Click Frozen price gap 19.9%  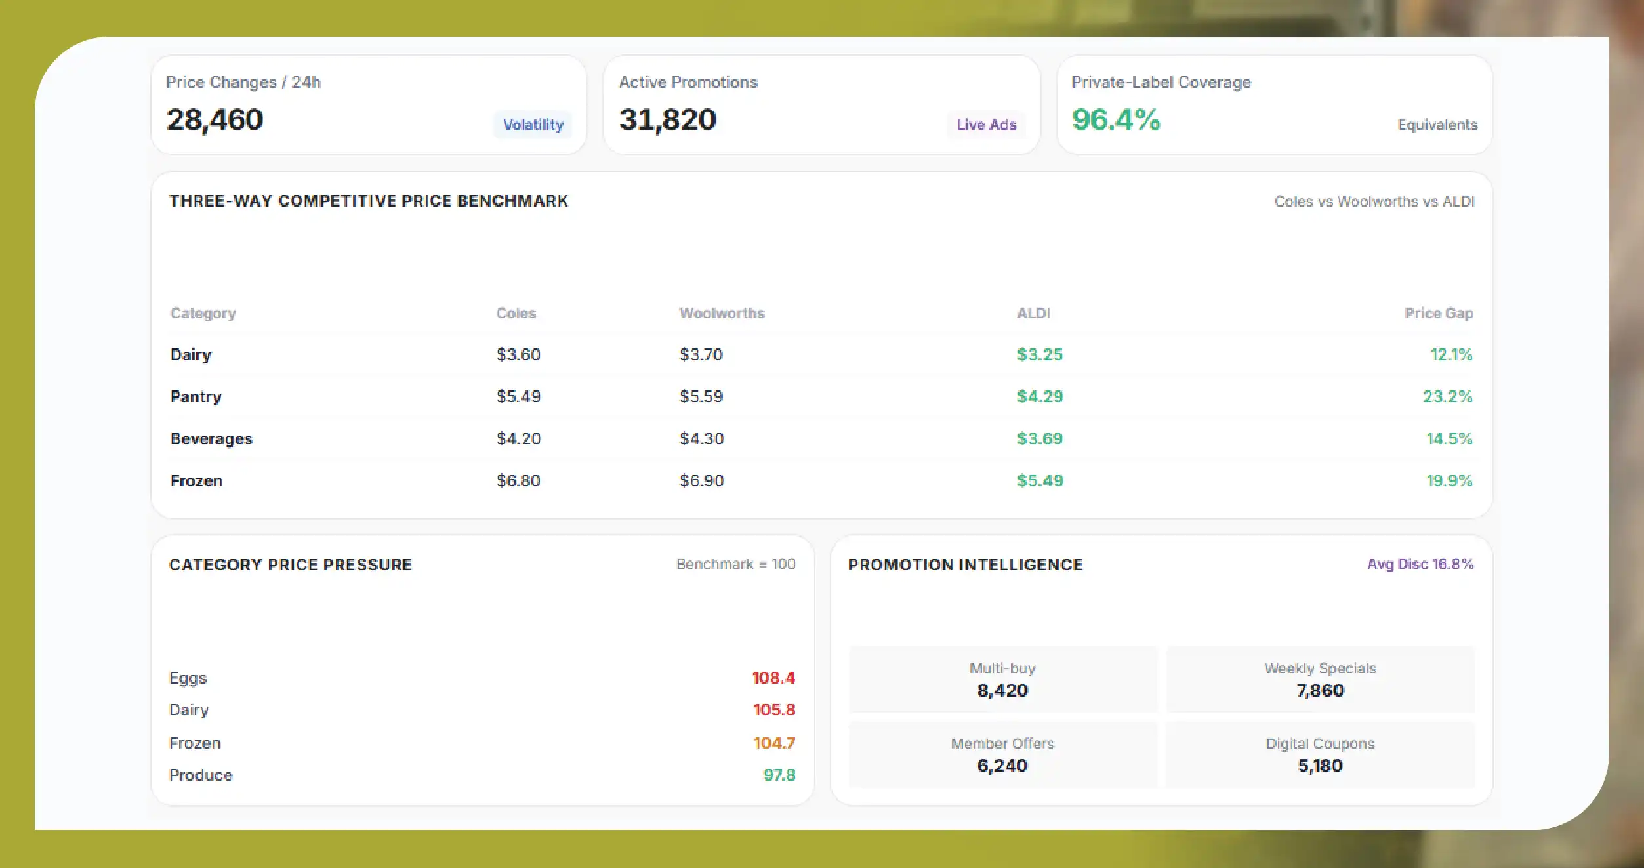(1449, 481)
